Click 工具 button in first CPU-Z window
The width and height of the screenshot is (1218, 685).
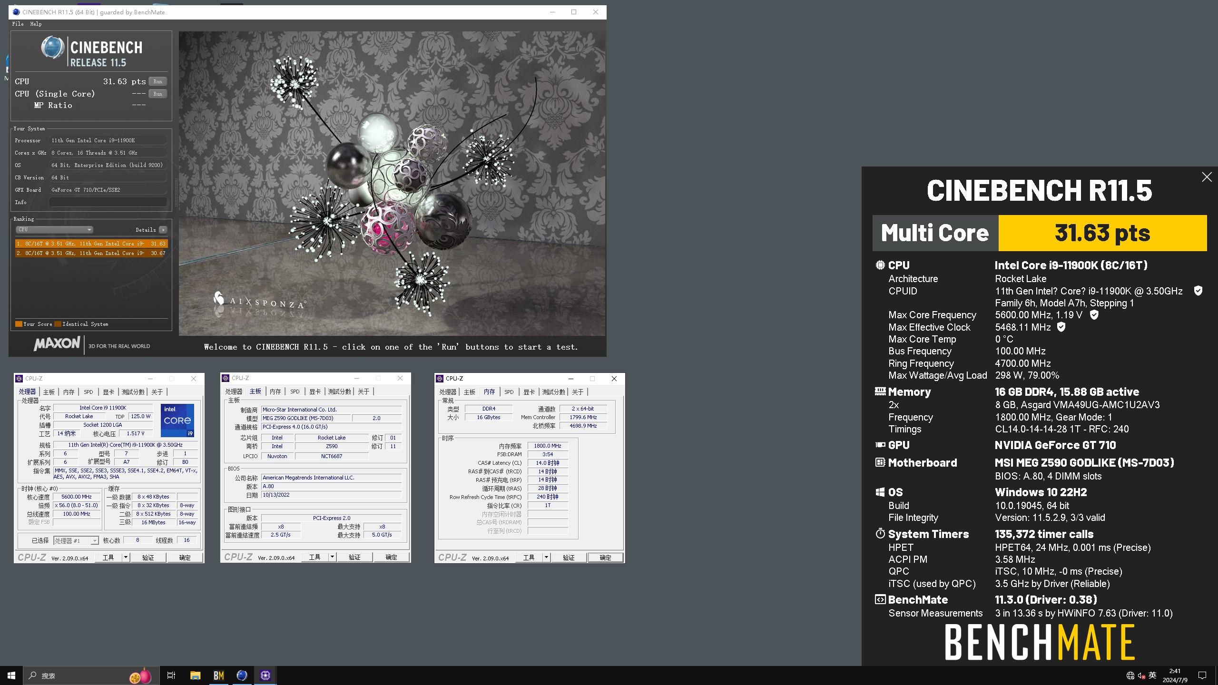pyautogui.click(x=108, y=558)
